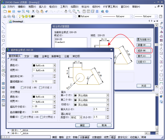Select Standard in style list
The image size is (165, 140).
point(60,42)
